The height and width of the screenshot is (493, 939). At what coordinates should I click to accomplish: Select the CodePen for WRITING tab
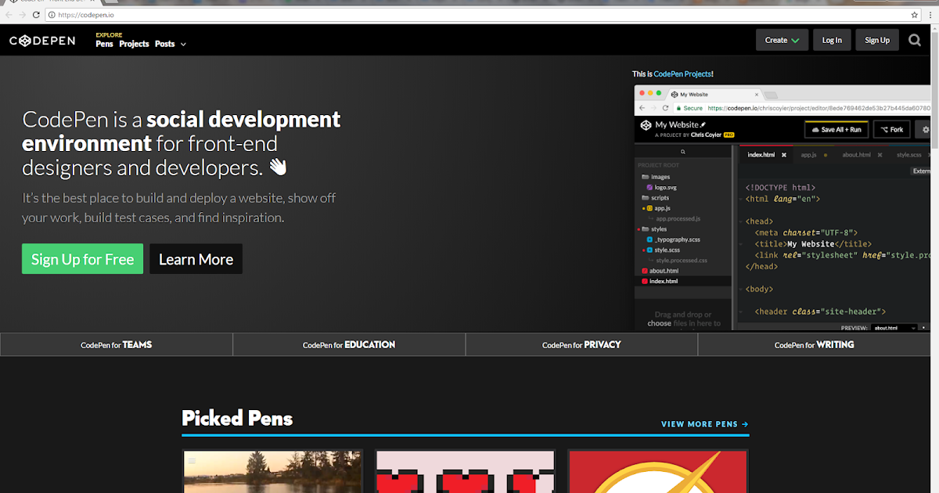815,344
